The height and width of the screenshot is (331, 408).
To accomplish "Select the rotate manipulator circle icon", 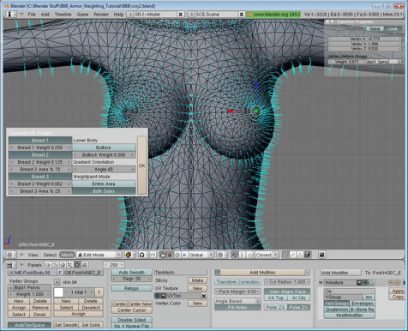I will click(177, 255).
